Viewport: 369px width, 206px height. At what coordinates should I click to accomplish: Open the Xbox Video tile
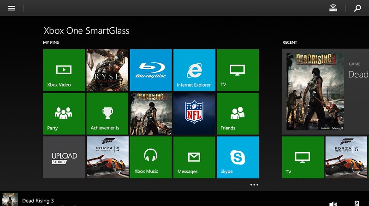[64, 70]
